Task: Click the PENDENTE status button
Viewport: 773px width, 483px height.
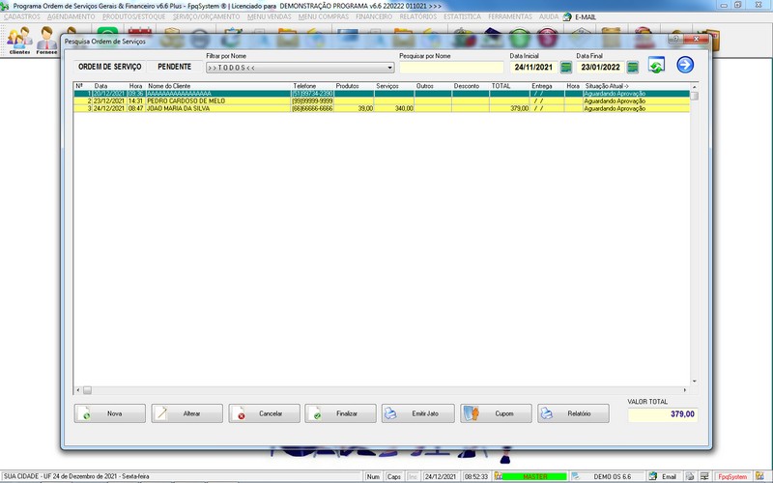Action: pyautogui.click(x=175, y=67)
